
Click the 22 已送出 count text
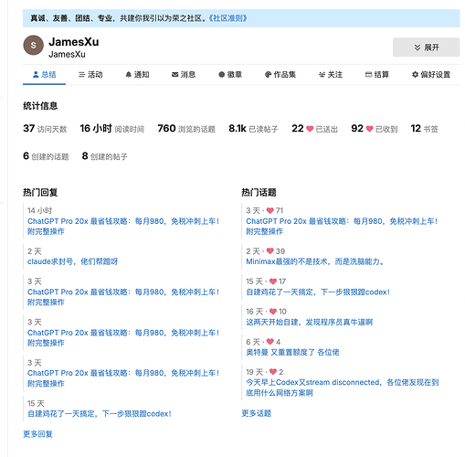(314, 129)
